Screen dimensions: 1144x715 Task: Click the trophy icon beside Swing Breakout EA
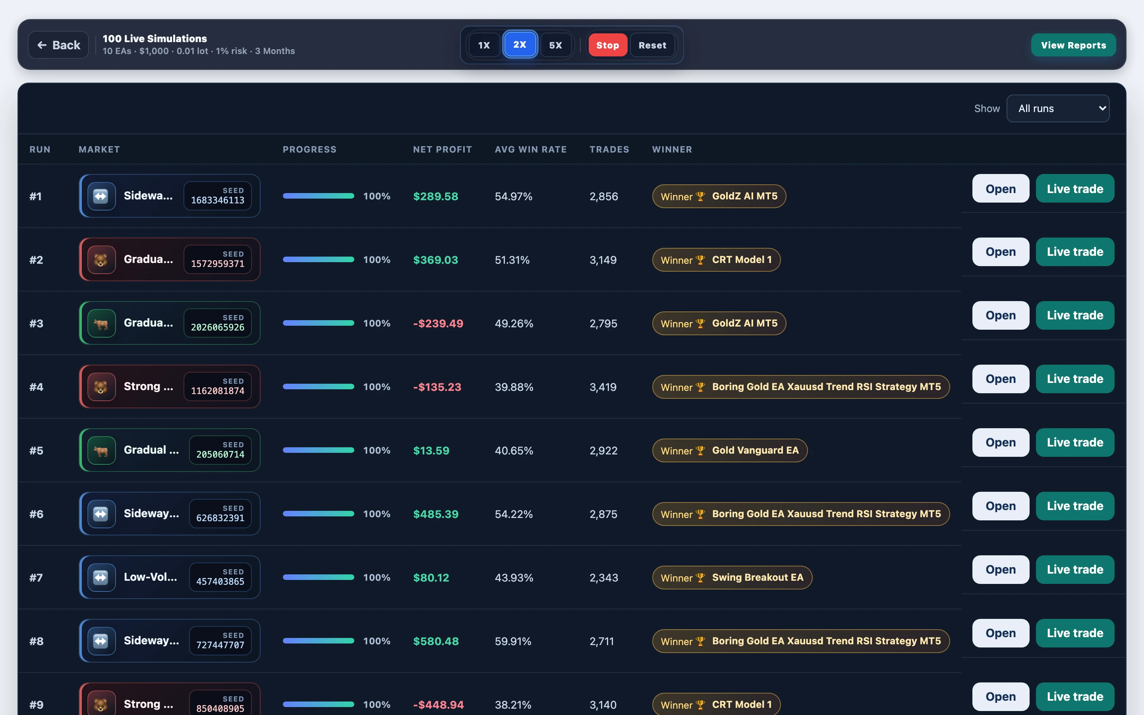(700, 578)
